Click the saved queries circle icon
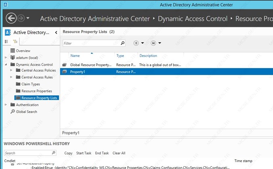 tap(153, 43)
